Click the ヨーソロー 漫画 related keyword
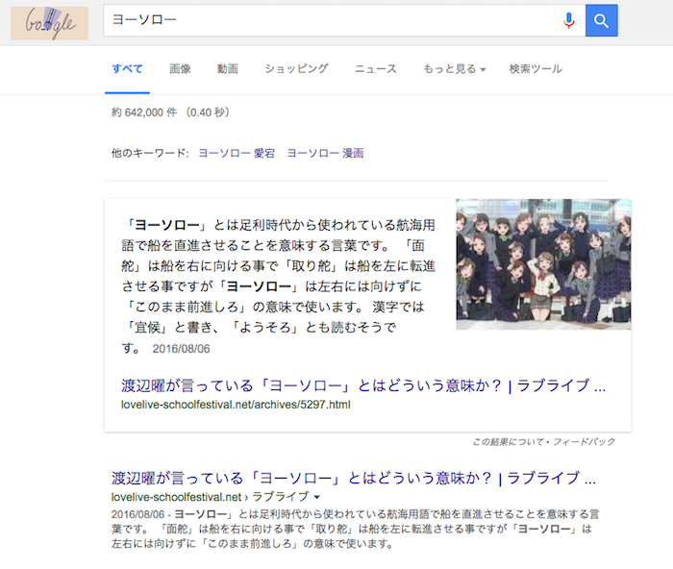The height and width of the screenshot is (569, 673). (325, 153)
